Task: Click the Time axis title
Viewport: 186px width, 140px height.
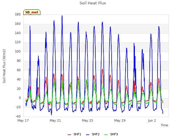Action: [x=164, y=125]
